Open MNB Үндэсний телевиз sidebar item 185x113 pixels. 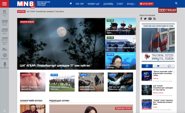(x=4, y=23)
